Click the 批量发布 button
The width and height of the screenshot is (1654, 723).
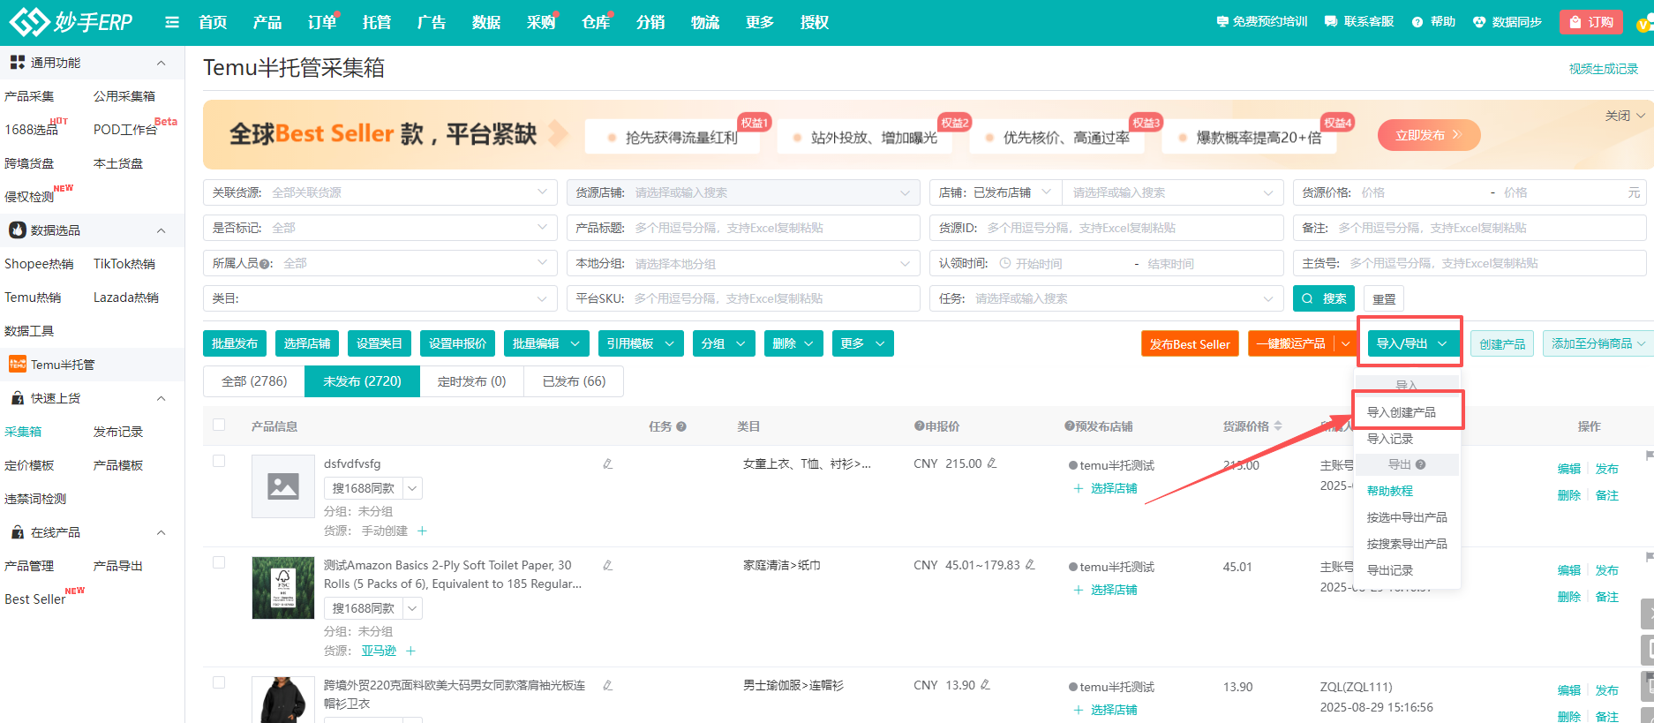[235, 343]
